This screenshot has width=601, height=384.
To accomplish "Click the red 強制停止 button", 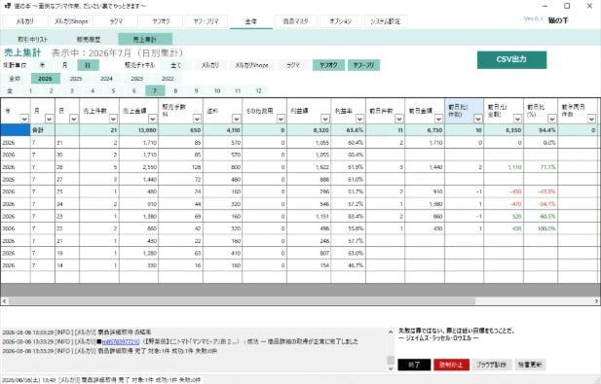I will click(x=451, y=365).
